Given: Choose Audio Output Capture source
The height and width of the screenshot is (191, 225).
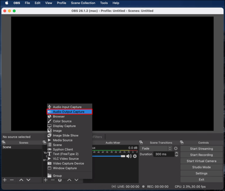Looking at the screenshot, I should 69,112.
